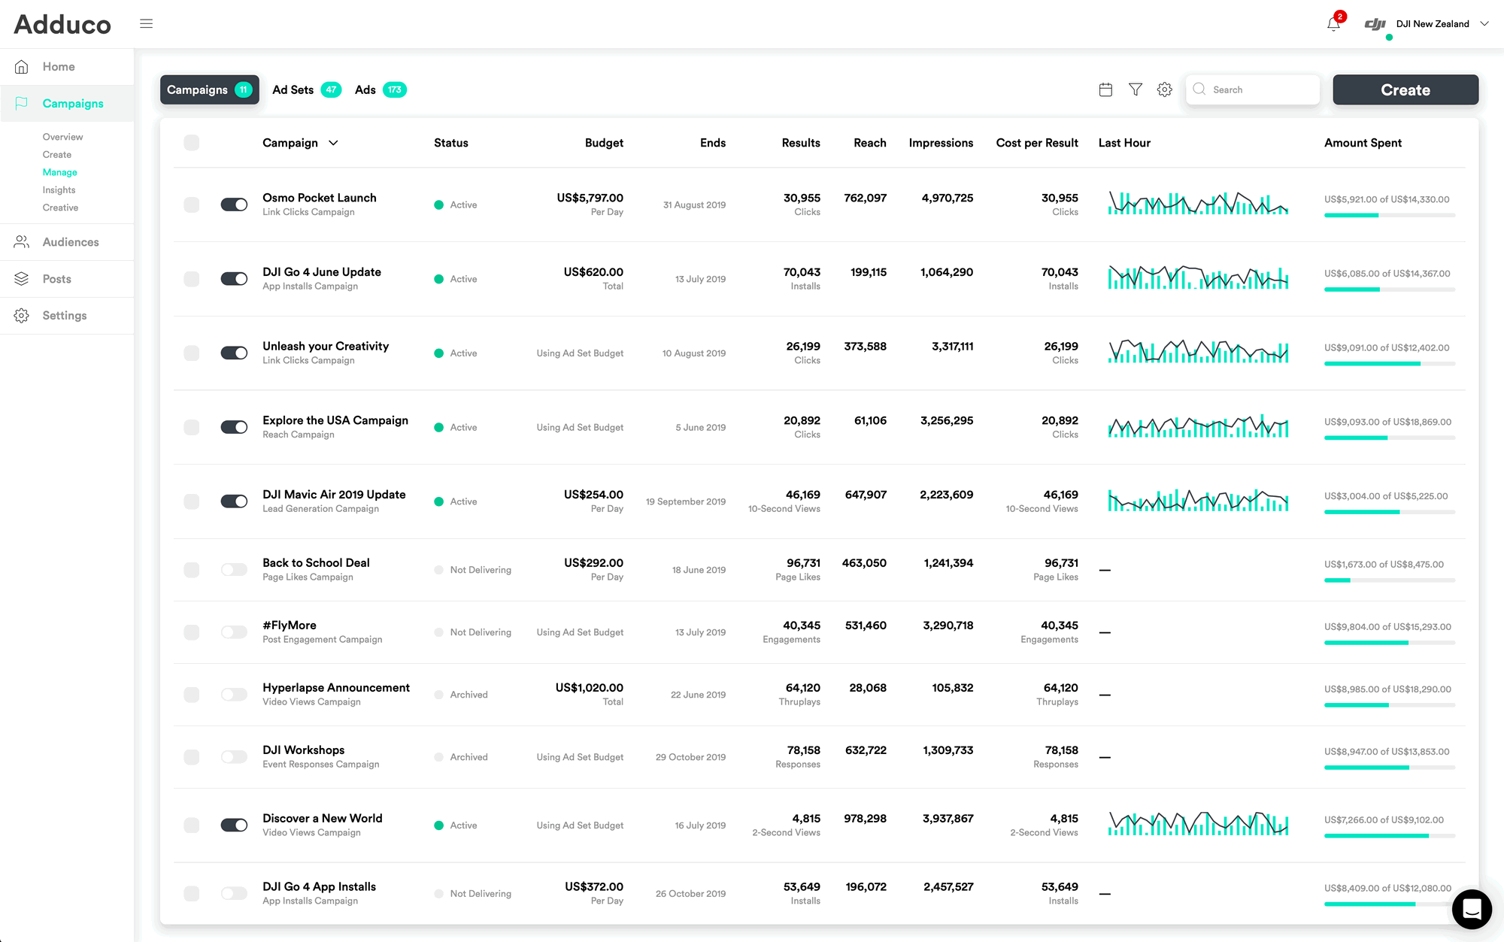Image resolution: width=1504 pixels, height=942 pixels.
Task: Turn off Discover a New World switch
Action: (234, 825)
